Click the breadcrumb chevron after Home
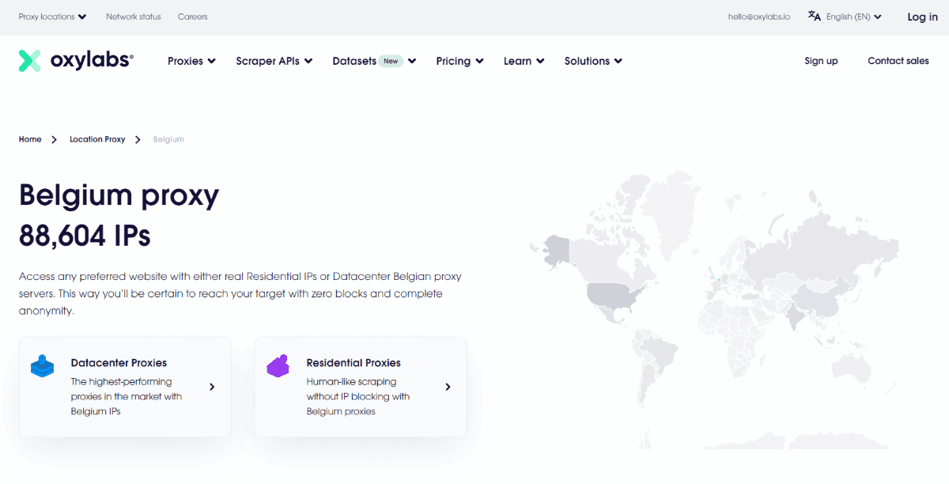Screen dimensions: 949x484 (x=55, y=139)
